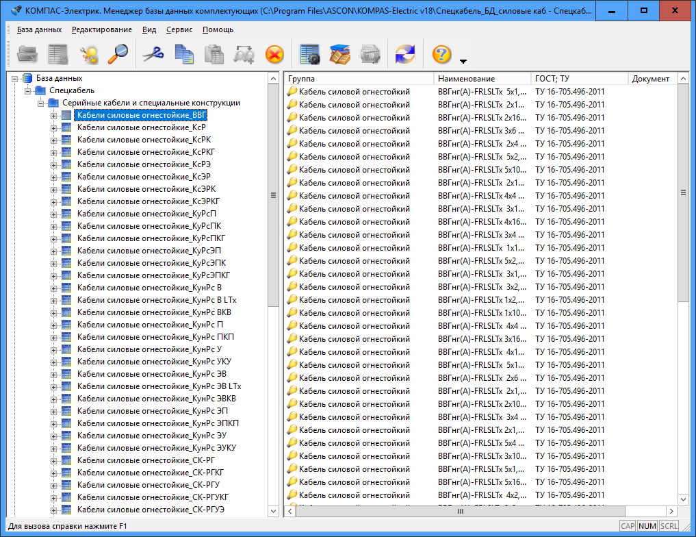This screenshot has width=696, height=537.
Task: Click the greyed-out device toolbar icon
Action: [370, 54]
